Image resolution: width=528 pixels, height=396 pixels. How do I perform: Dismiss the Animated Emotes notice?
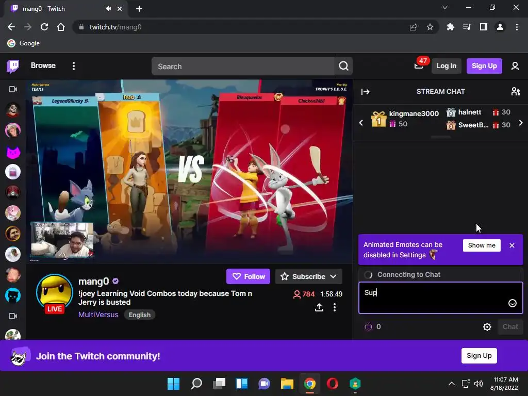512,245
